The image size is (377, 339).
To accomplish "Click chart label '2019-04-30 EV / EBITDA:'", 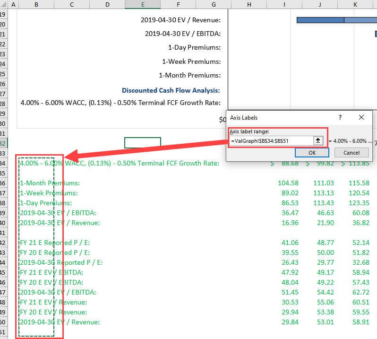I will tap(183, 34).
